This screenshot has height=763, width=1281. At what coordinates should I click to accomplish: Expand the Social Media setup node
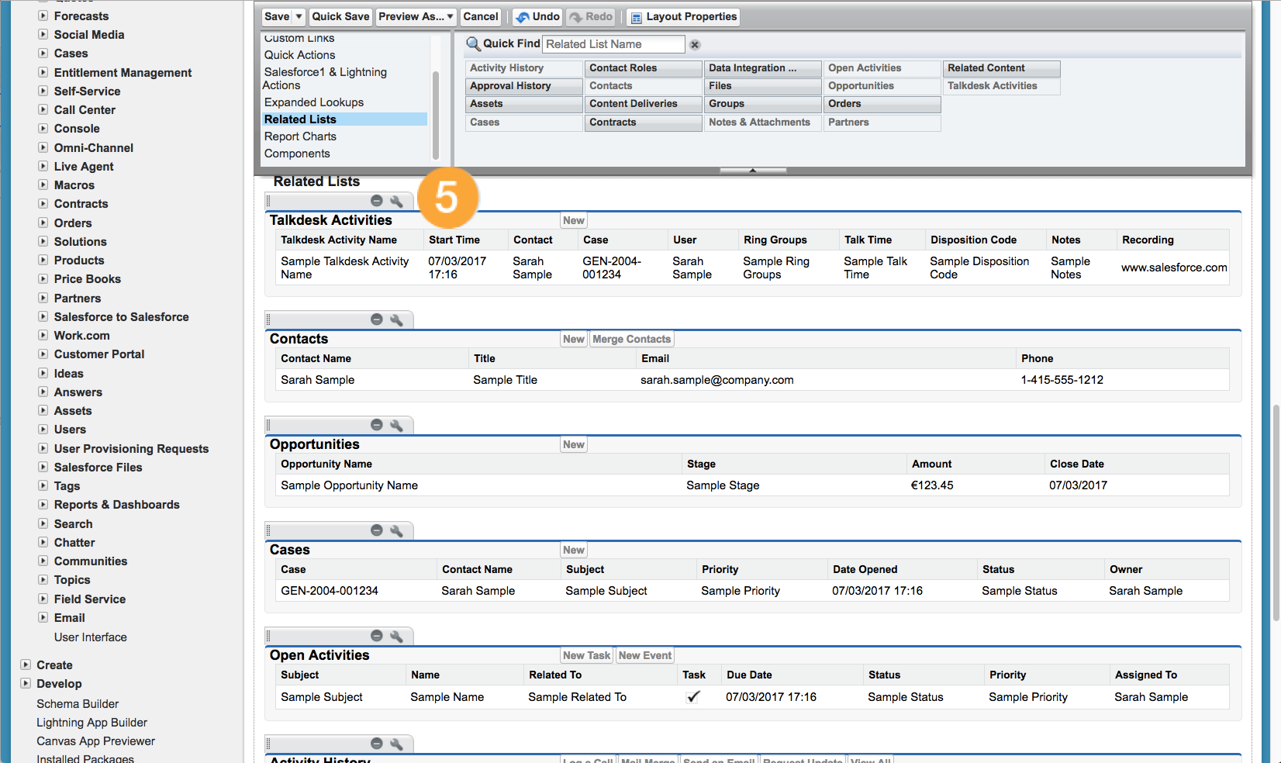point(43,34)
